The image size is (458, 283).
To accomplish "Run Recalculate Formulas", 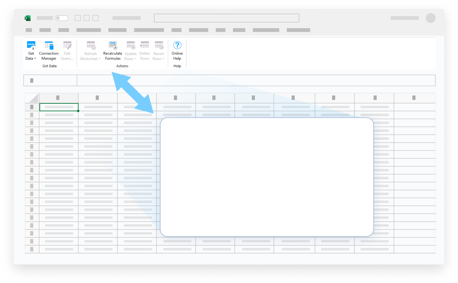I will [113, 45].
